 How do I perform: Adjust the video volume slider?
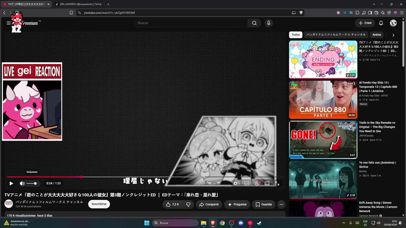pyautogui.click(x=31, y=183)
